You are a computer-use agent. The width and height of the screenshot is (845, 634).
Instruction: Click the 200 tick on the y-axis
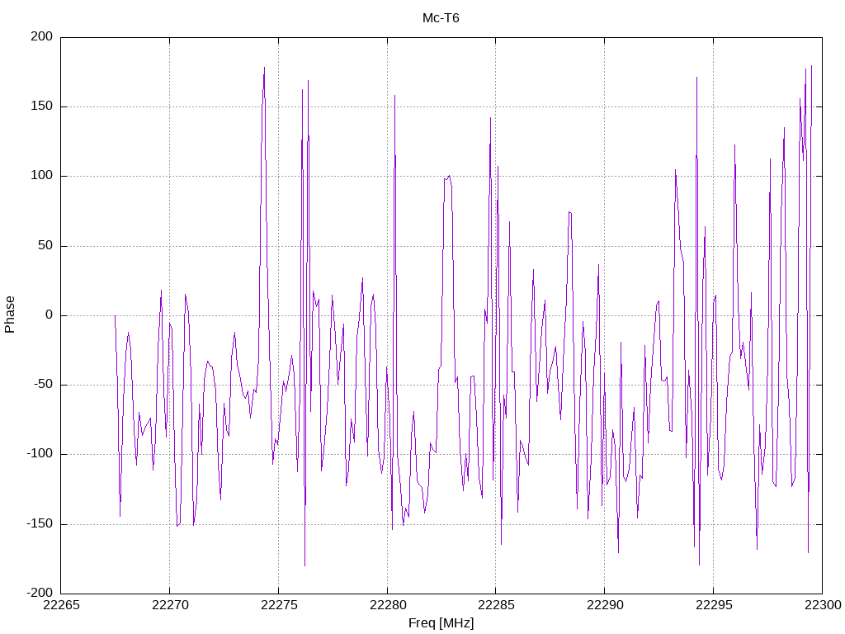(42, 36)
